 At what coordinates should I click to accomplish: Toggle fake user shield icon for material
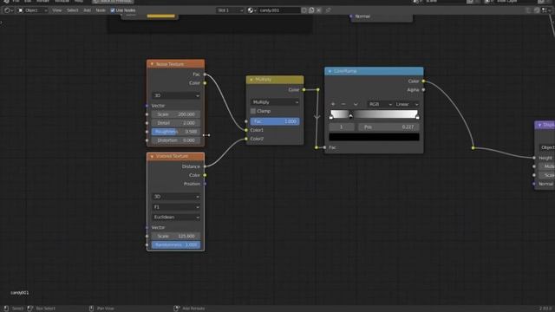[x=304, y=10]
